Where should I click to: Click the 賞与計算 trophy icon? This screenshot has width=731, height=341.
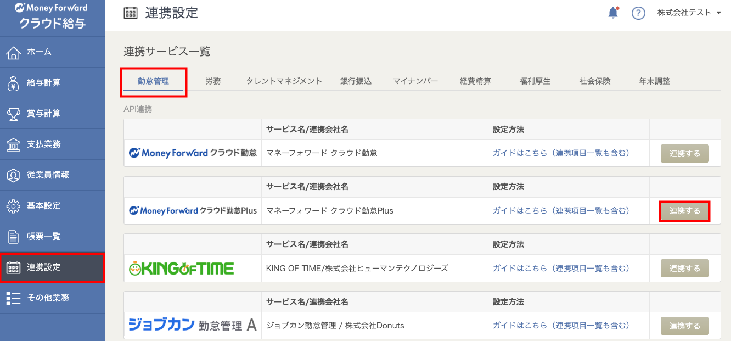point(13,114)
